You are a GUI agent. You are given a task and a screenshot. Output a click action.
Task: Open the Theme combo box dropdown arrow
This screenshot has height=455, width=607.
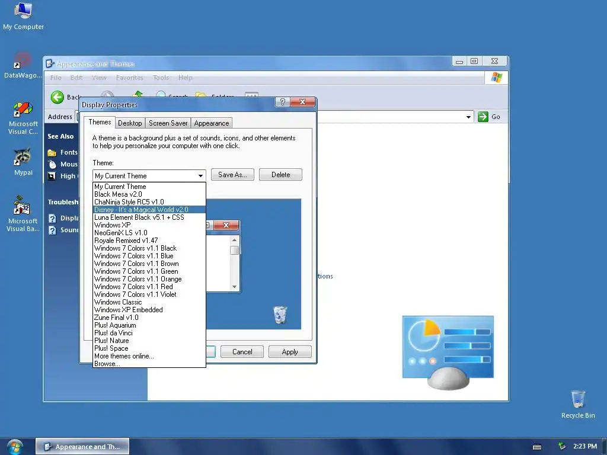tap(200, 175)
